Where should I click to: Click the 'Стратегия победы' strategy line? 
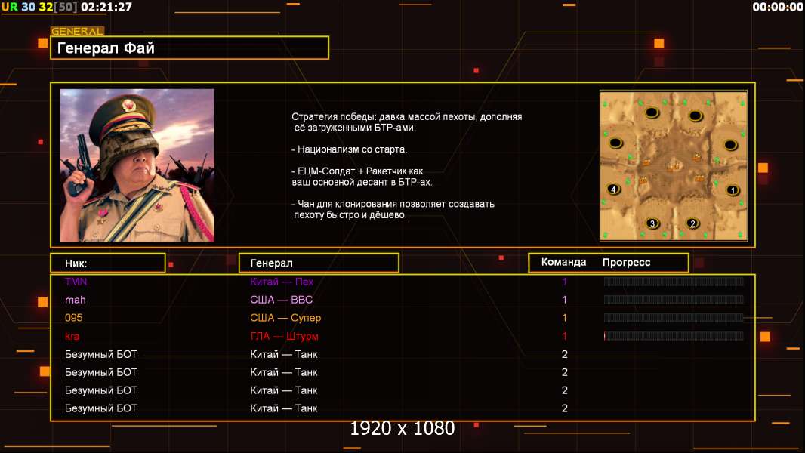click(x=406, y=122)
